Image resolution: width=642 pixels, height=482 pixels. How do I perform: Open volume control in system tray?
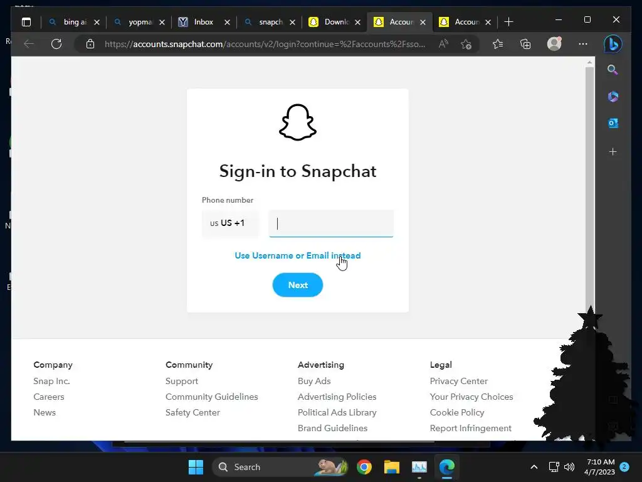coord(569,467)
